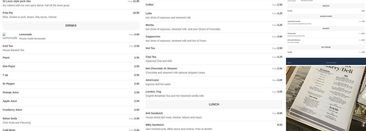Click the Menu footer link
The height and width of the screenshot is (131, 366).
tap(289, 63)
